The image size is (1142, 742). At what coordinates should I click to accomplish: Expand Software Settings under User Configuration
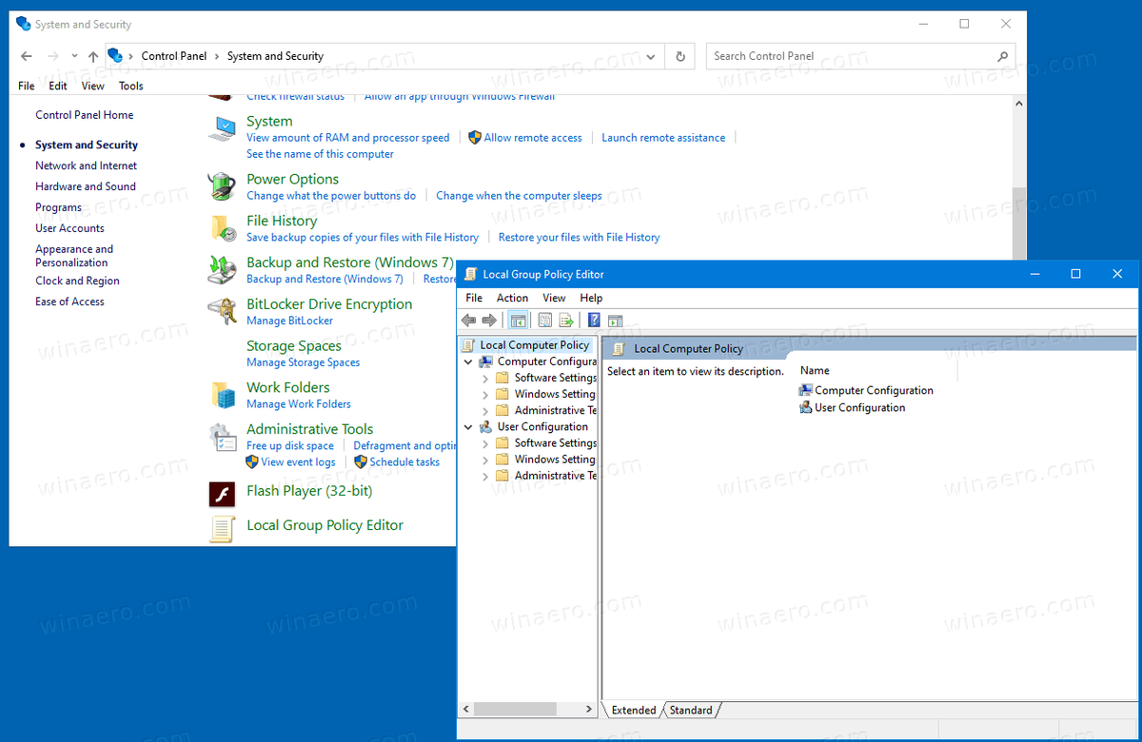click(485, 443)
